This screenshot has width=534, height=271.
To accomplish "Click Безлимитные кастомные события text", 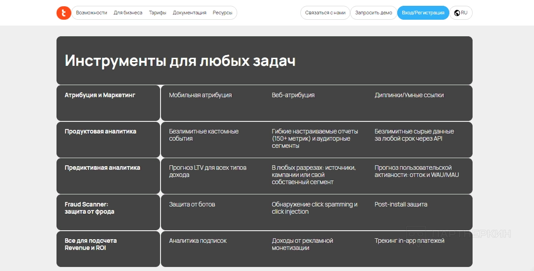I will (204, 135).
